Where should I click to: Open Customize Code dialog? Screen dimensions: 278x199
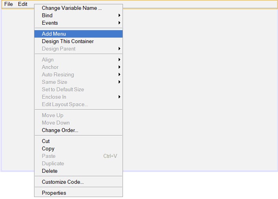click(63, 182)
